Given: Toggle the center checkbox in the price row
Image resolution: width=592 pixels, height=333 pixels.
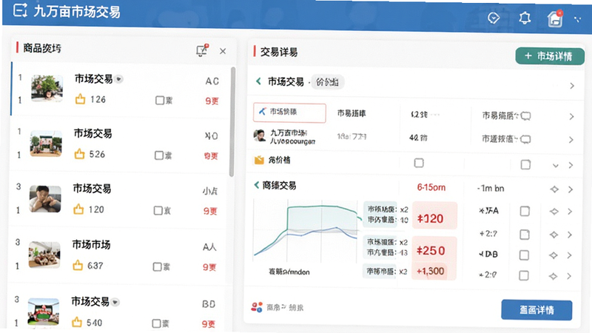Looking at the screenshot, I should pos(419,163).
